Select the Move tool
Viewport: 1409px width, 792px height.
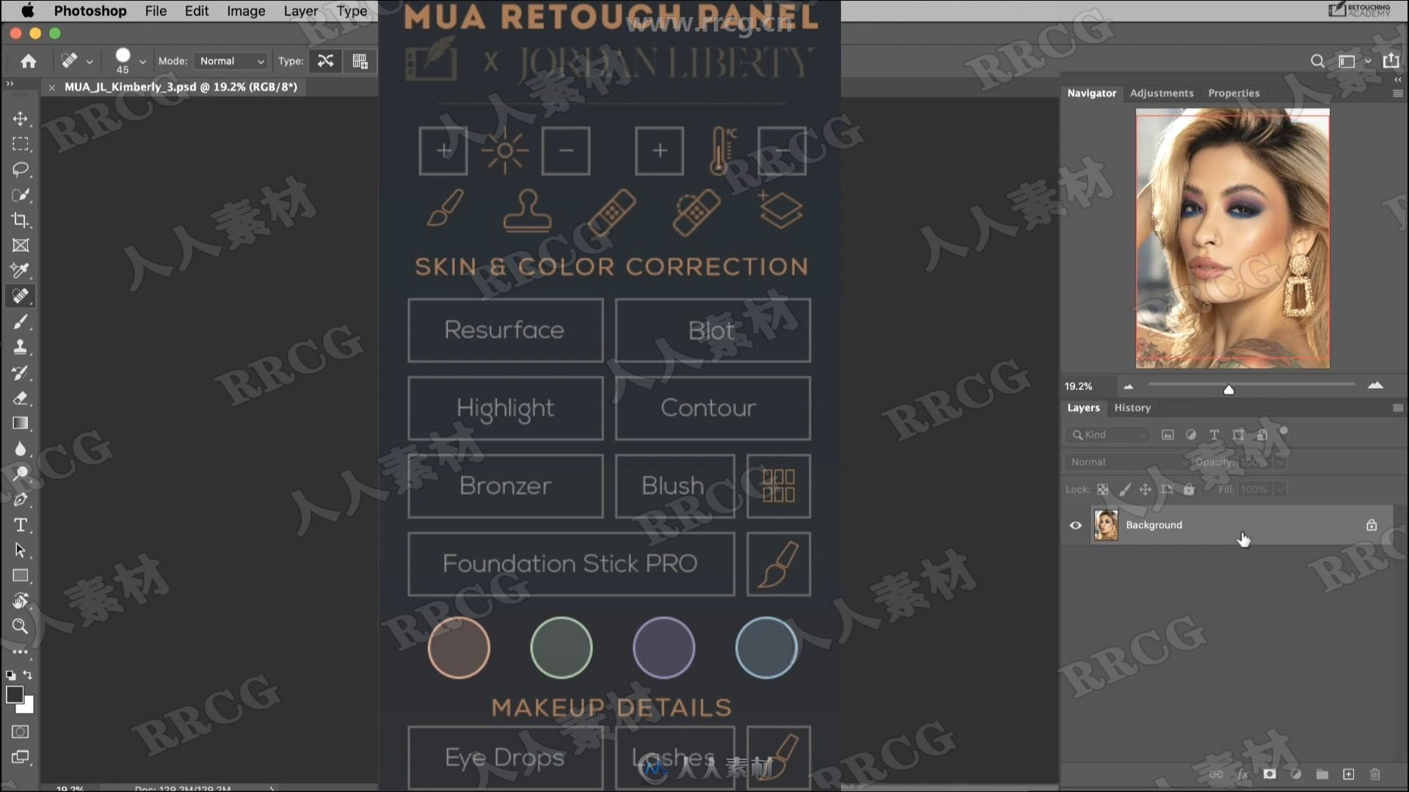pyautogui.click(x=21, y=119)
